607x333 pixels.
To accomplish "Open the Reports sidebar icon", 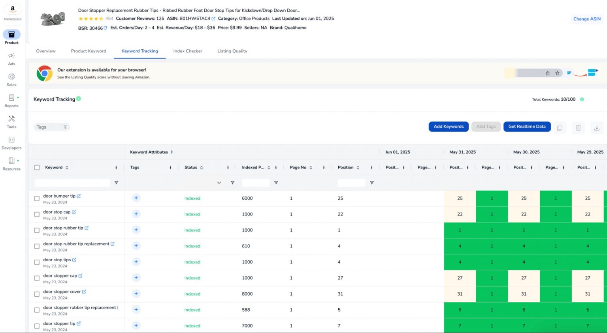I will [11, 97].
